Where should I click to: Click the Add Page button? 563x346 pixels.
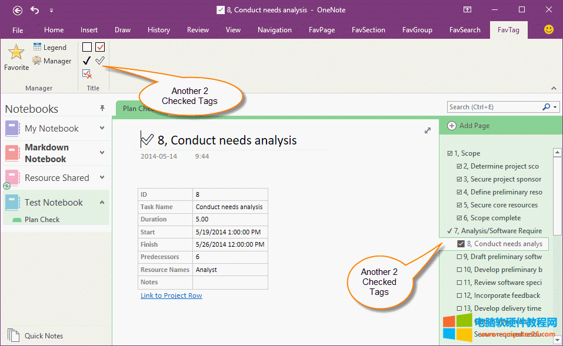pos(468,125)
